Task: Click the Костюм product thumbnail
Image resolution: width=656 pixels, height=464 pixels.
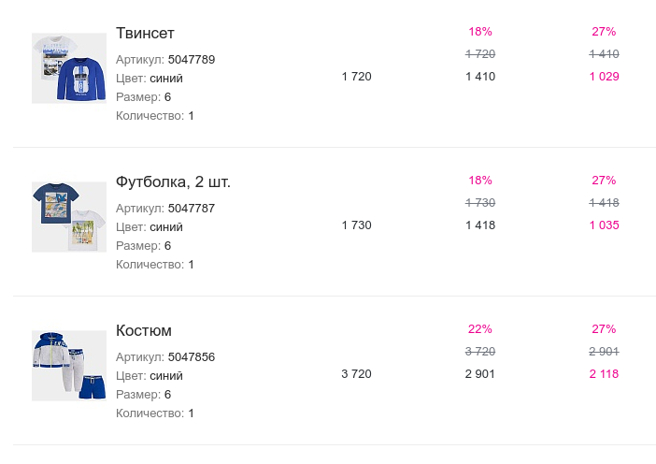Action: [68, 366]
